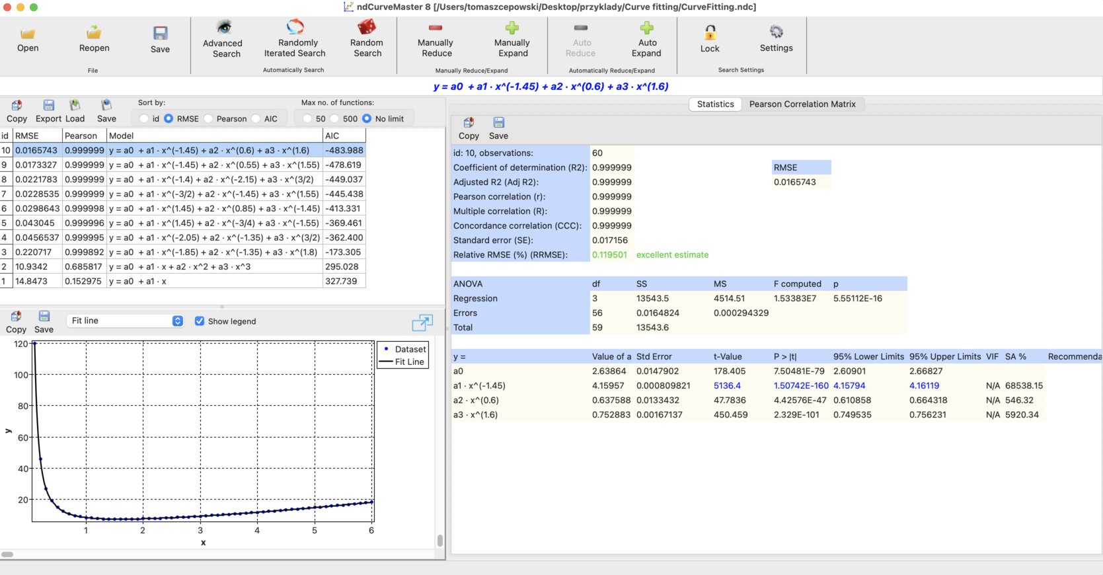Select the cubic polynomial model row id 2
Image resolution: width=1103 pixels, height=575 pixels.
click(182, 267)
